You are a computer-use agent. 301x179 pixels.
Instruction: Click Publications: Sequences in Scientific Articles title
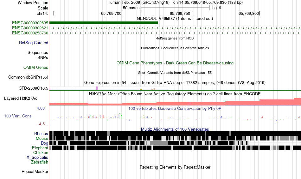tap(175, 48)
